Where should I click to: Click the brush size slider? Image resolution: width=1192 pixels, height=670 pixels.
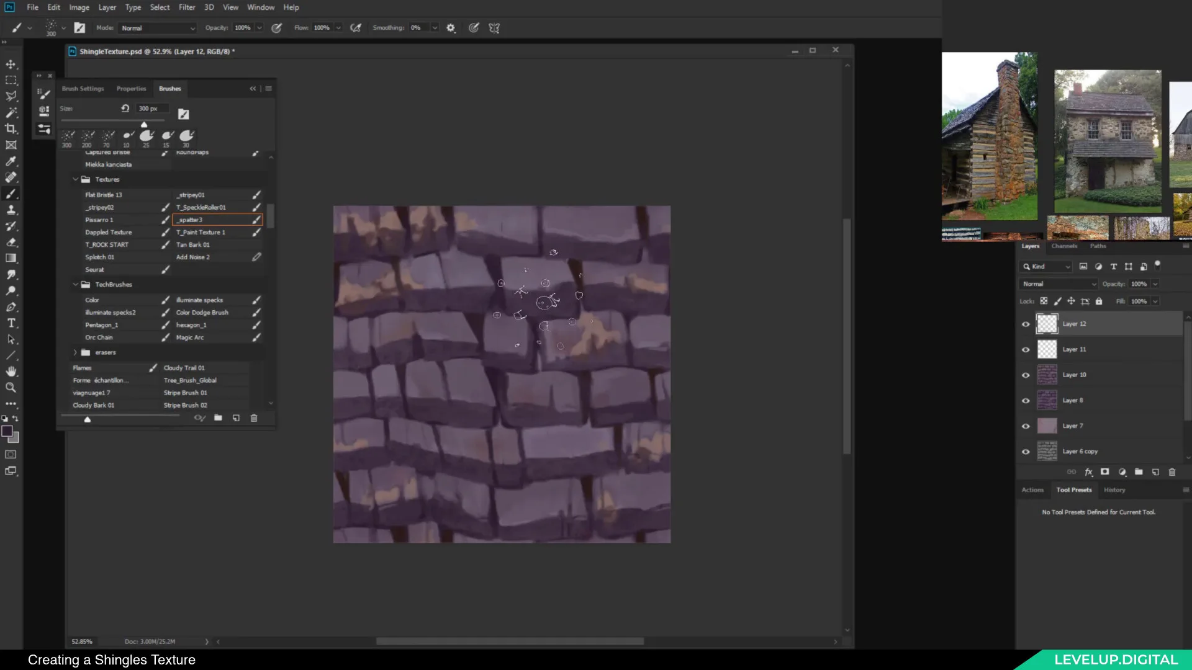click(x=113, y=122)
